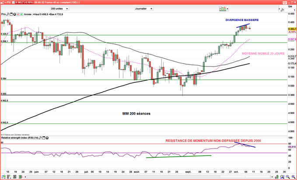The width and height of the screenshot is (297, 180).
Task: Open the Journalier timeframe dropdown
Action: click(x=143, y=9)
